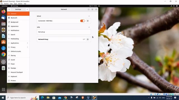179x100 pixels.
Task: Go to Power settings
Action: click(x=18, y=64)
